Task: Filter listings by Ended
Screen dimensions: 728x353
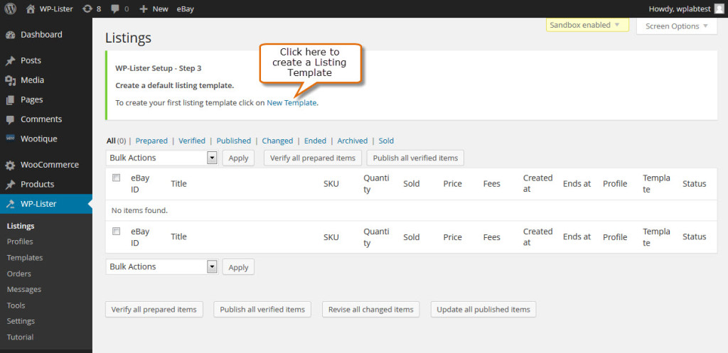Action: (x=315, y=141)
